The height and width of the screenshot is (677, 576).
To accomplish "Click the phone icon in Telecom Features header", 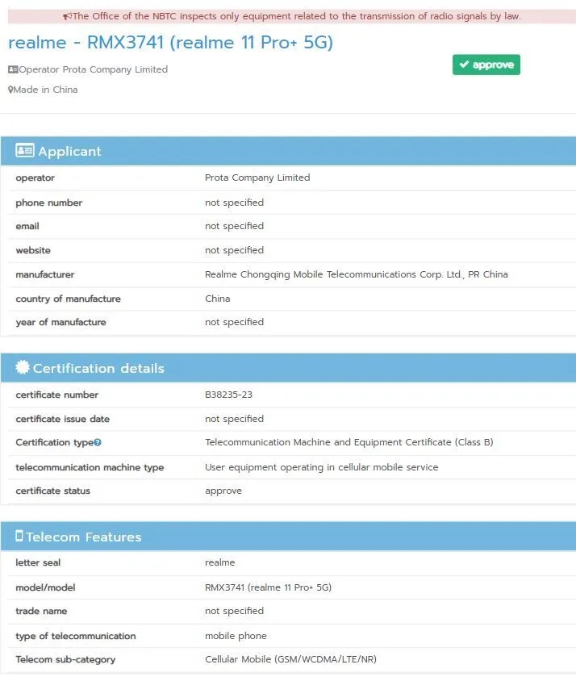I will [x=19, y=537].
